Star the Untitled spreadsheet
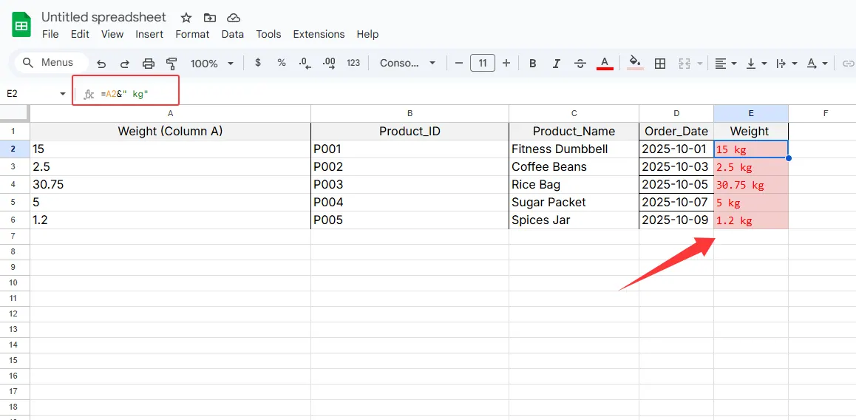Screen dimensions: 856x420 point(186,17)
